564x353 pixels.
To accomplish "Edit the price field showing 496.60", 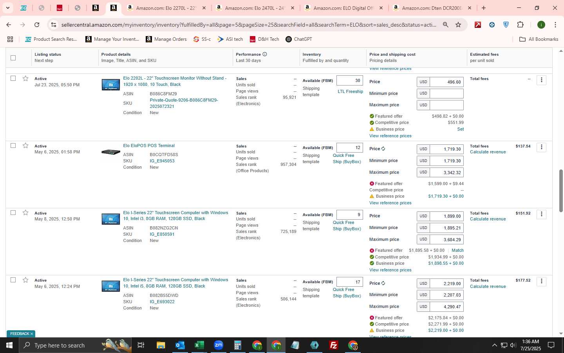I will click(x=446, y=82).
